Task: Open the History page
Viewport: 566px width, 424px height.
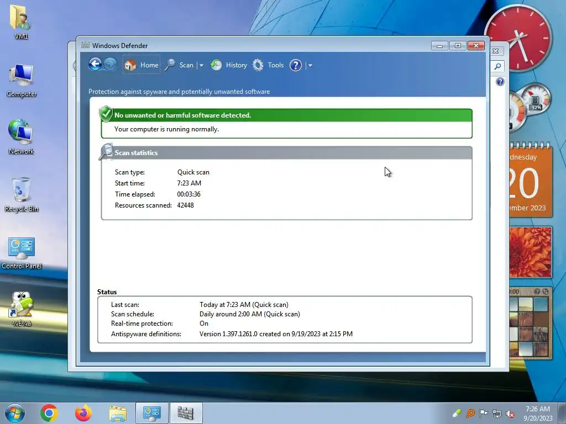Action: (x=229, y=65)
